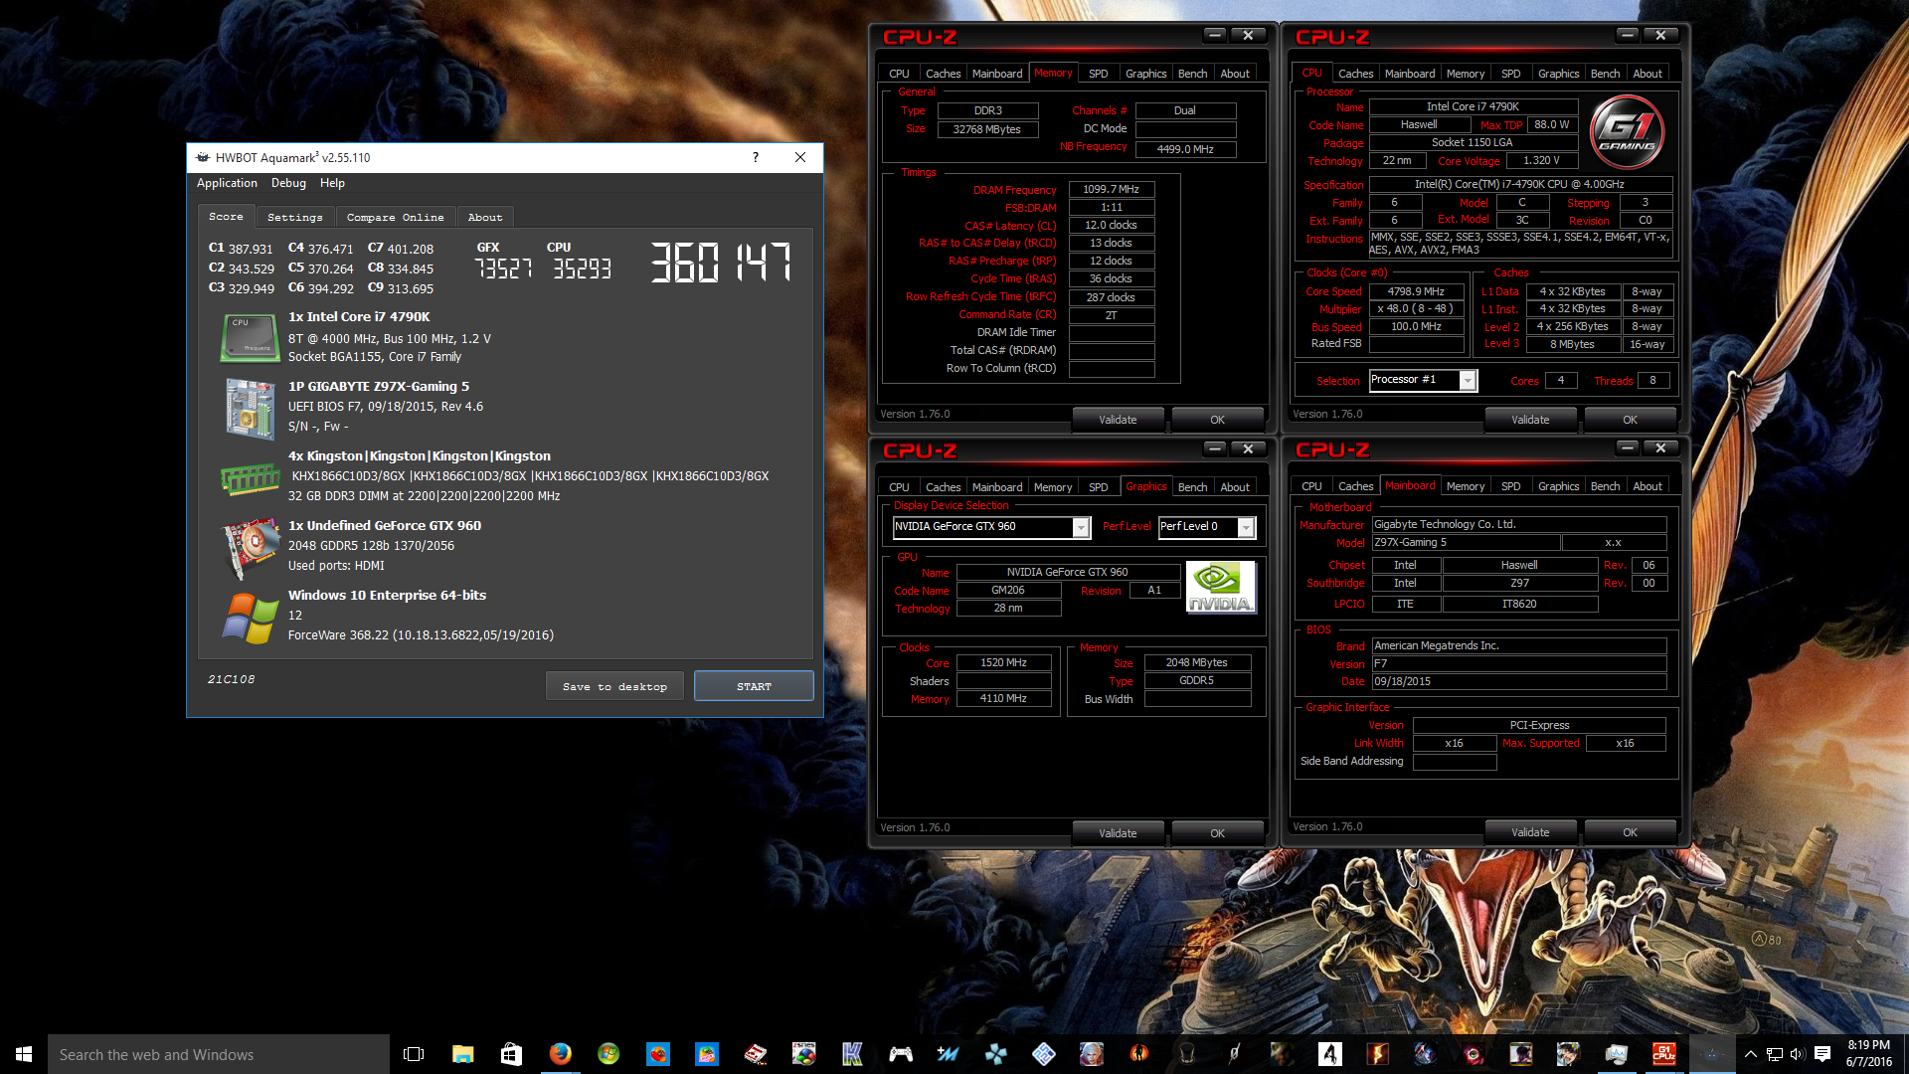1909x1074 pixels.
Task: Click the help question mark in Aquamark
Action: (756, 157)
